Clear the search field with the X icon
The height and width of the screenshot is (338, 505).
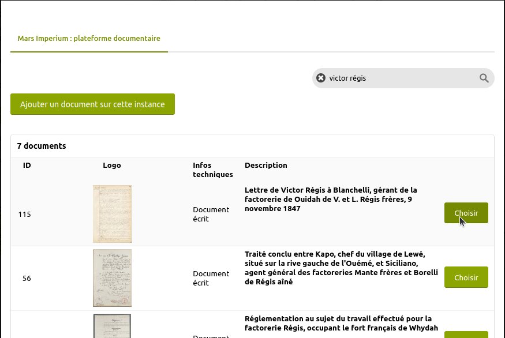tap(321, 78)
